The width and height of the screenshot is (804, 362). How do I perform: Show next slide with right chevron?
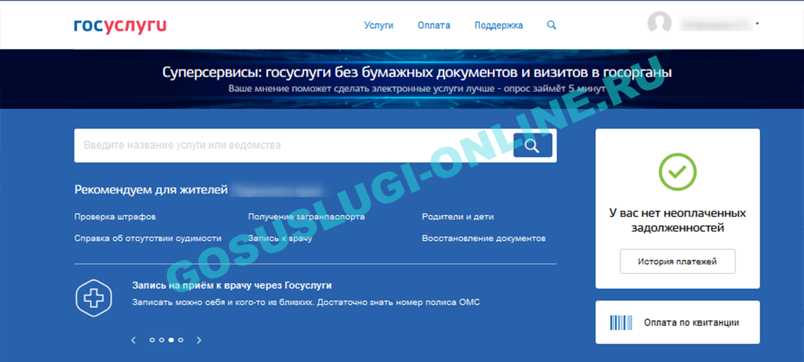(199, 340)
